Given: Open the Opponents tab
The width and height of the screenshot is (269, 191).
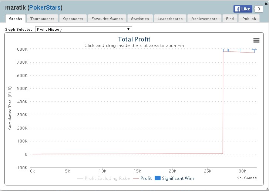Looking at the screenshot, I should (x=73, y=19).
